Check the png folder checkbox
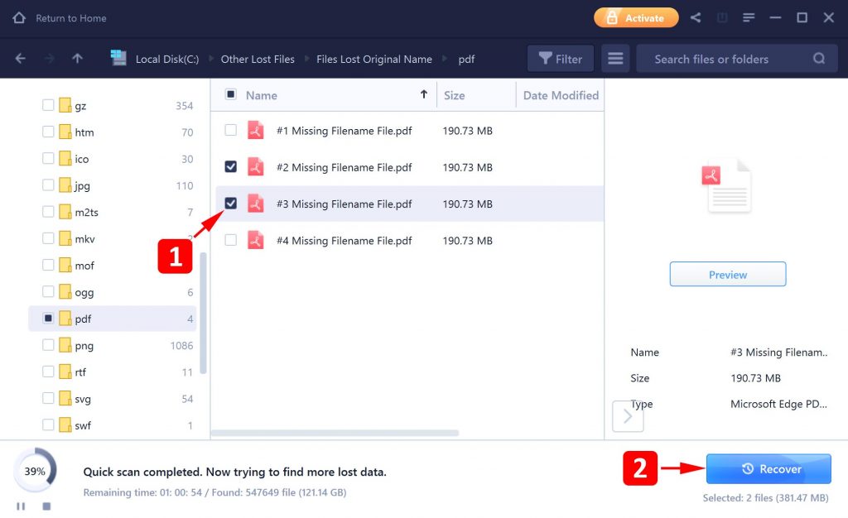 coord(47,345)
